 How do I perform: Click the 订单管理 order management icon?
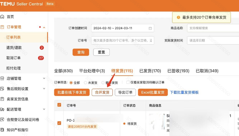(x=2, y=27)
